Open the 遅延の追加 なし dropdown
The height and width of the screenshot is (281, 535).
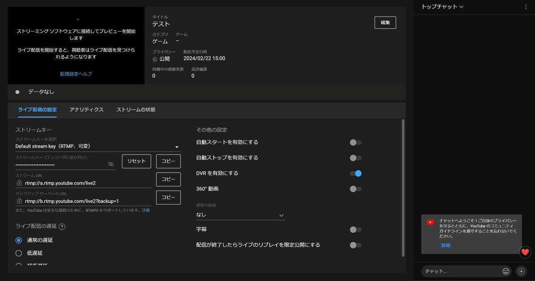coord(241,215)
